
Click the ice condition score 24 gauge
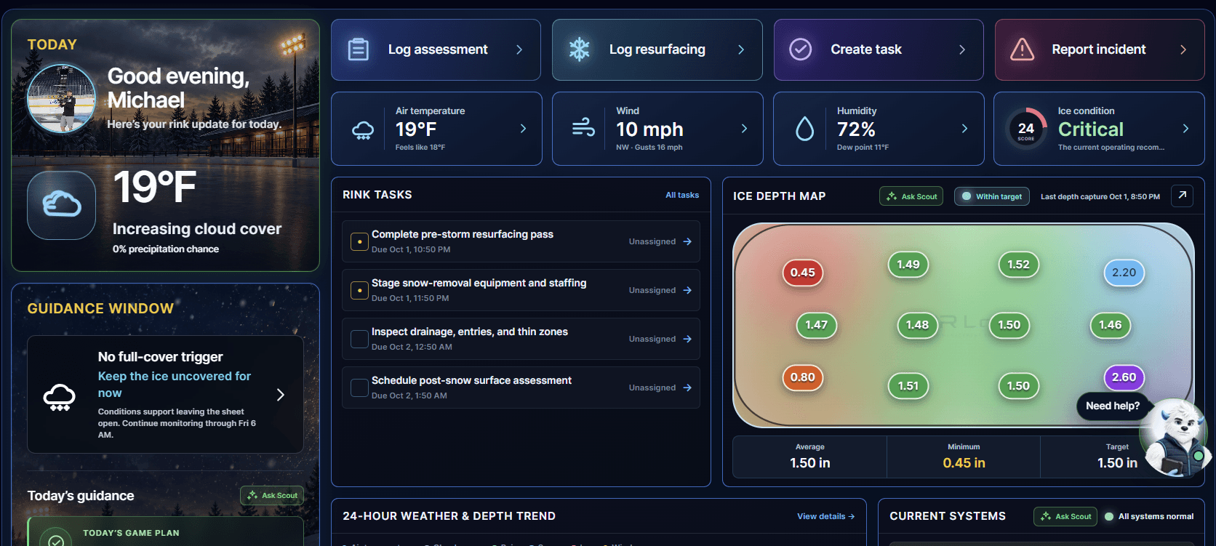point(1026,129)
